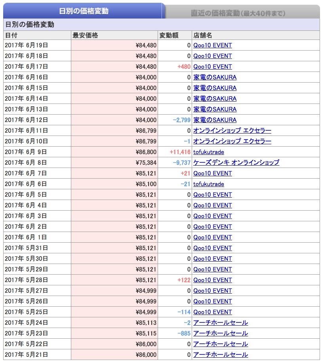Open Qoo10 EVENT link for 5月31日

click(212, 248)
